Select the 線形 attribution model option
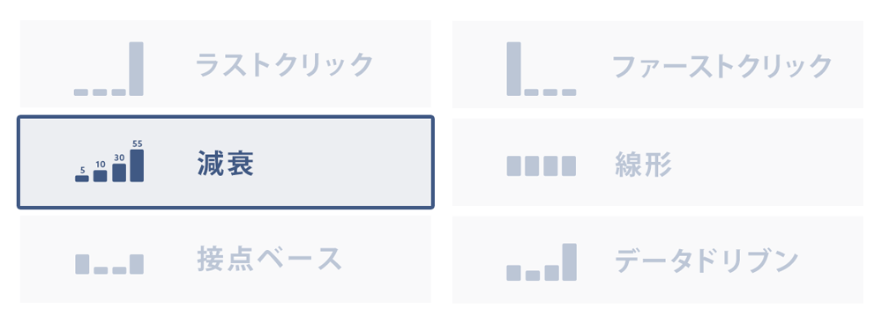Image resolution: width=882 pixels, height=323 pixels. tap(658, 162)
